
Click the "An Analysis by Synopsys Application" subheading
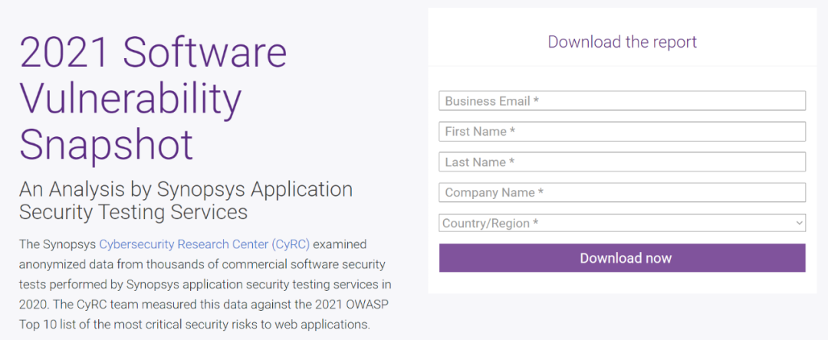[186, 189]
